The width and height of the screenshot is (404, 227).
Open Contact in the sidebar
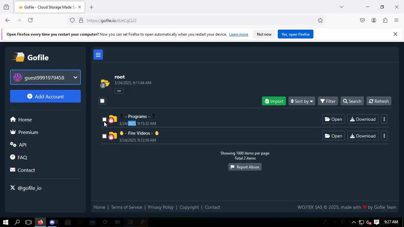tap(22, 170)
